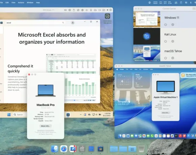Open settings gear for Kali Linux VM
Image resolution: width=196 pixels, height=155 pixels.
pyautogui.click(x=173, y=41)
